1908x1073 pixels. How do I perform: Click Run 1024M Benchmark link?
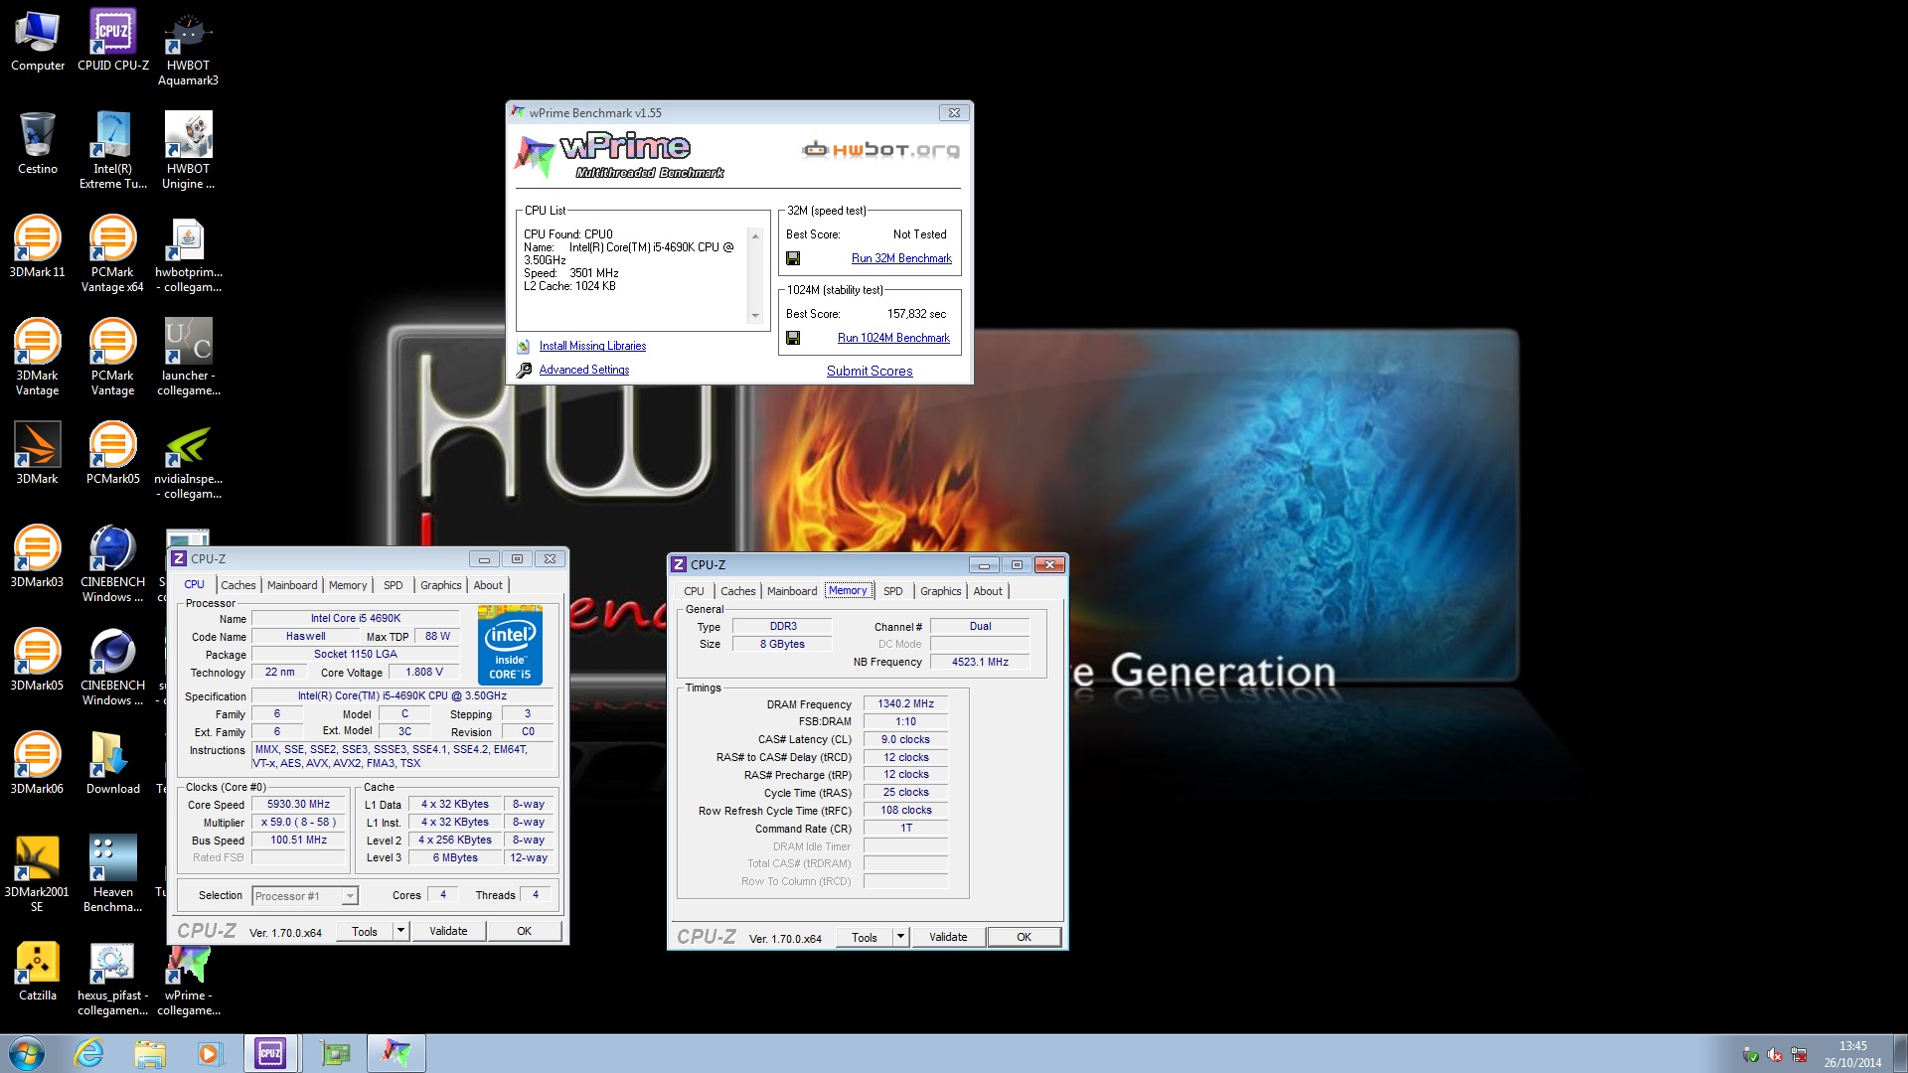[893, 338]
